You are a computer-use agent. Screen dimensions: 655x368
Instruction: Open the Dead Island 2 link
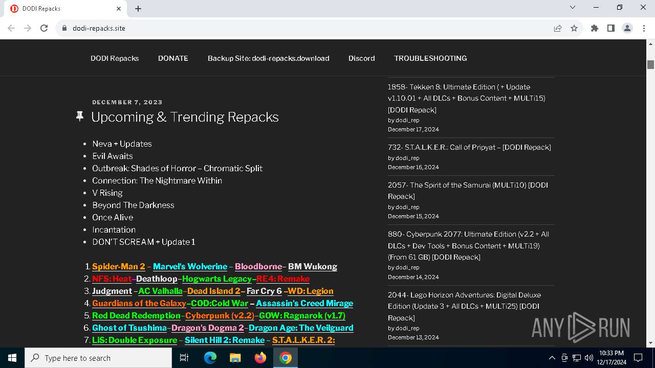(x=214, y=291)
